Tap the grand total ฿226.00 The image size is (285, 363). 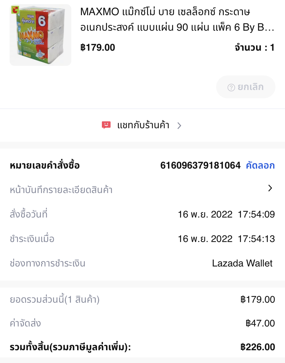click(x=257, y=347)
